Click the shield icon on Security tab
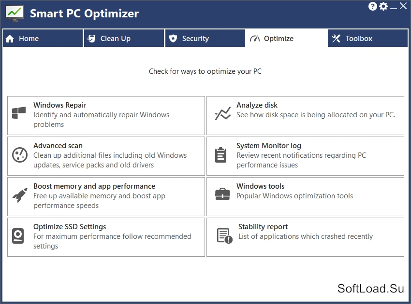Image resolution: width=411 pixels, height=304 pixels. (x=173, y=39)
